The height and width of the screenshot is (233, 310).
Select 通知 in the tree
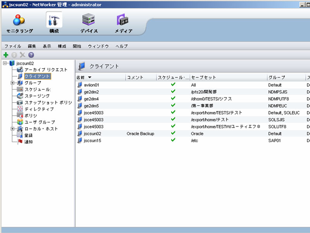coord(28,142)
